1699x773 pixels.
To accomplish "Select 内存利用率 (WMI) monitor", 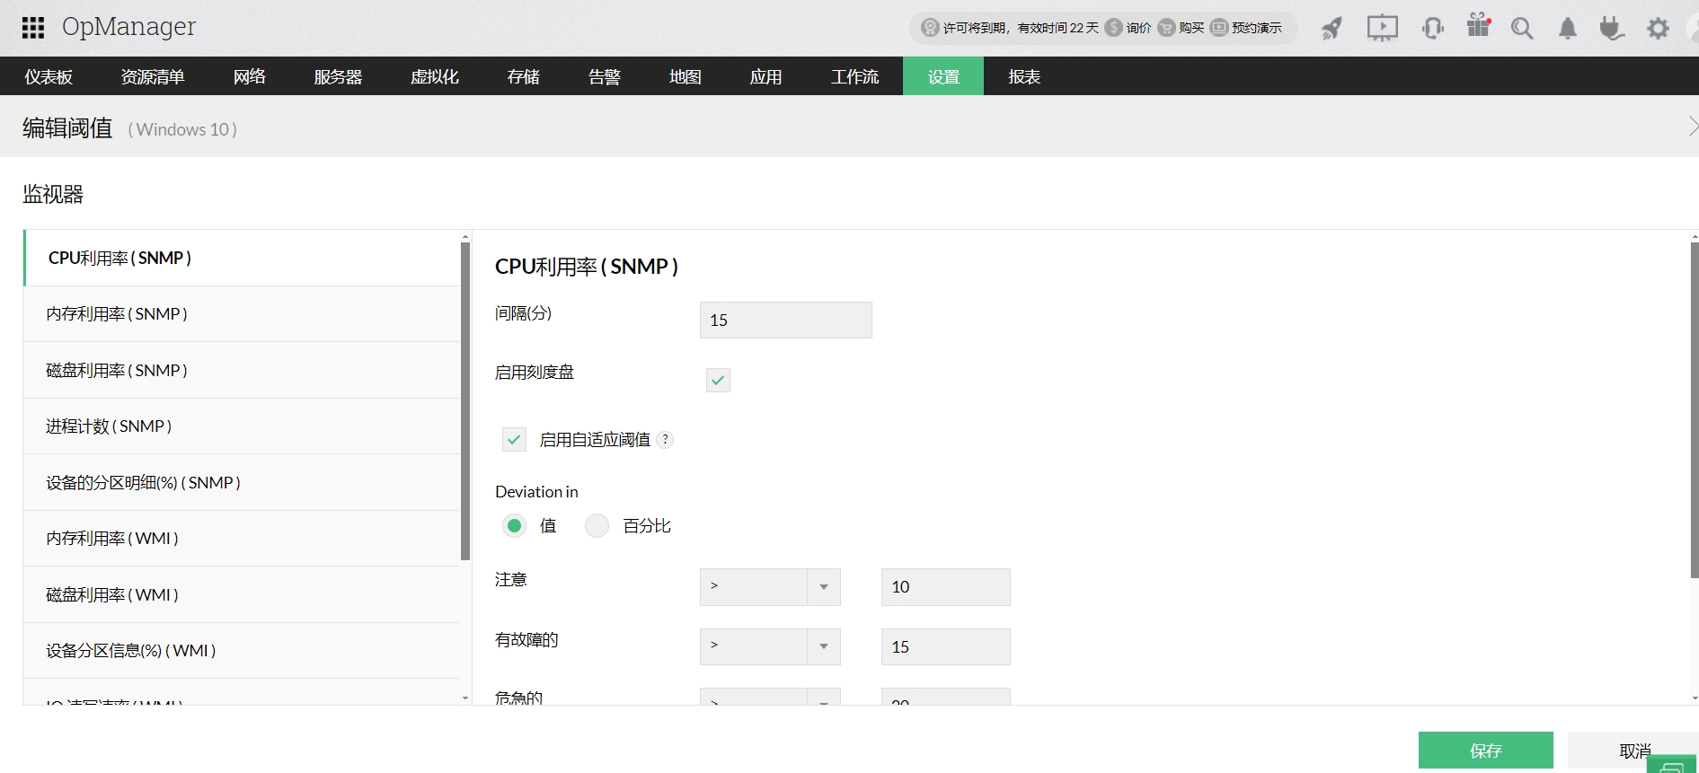I will coord(241,538).
